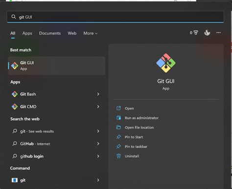Select Pin to taskbar option

[136, 146]
